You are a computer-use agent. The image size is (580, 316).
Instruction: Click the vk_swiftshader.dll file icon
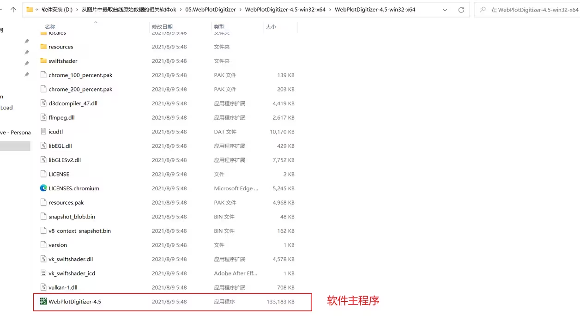(x=43, y=259)
